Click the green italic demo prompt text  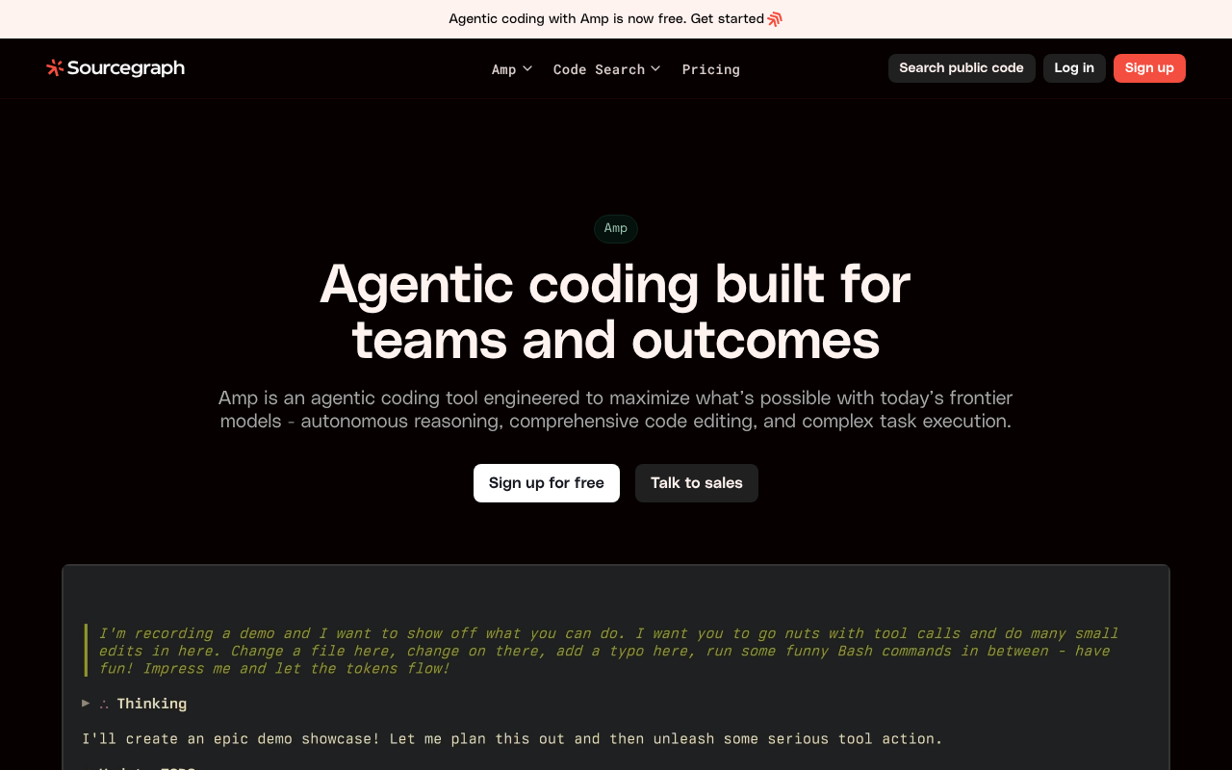(x=608, y=651)
